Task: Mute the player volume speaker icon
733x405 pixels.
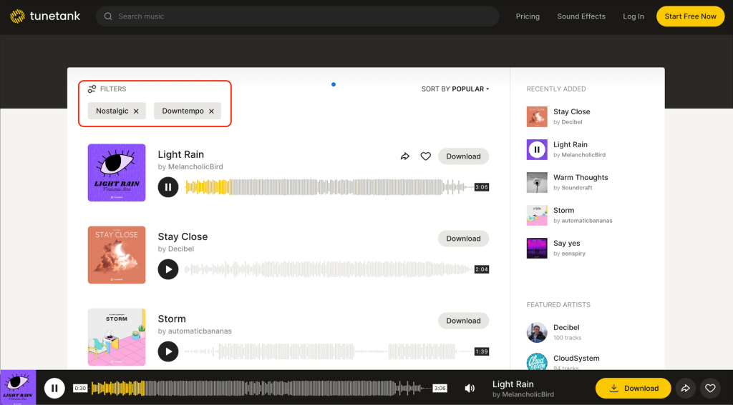Action: tap(470, 389)
